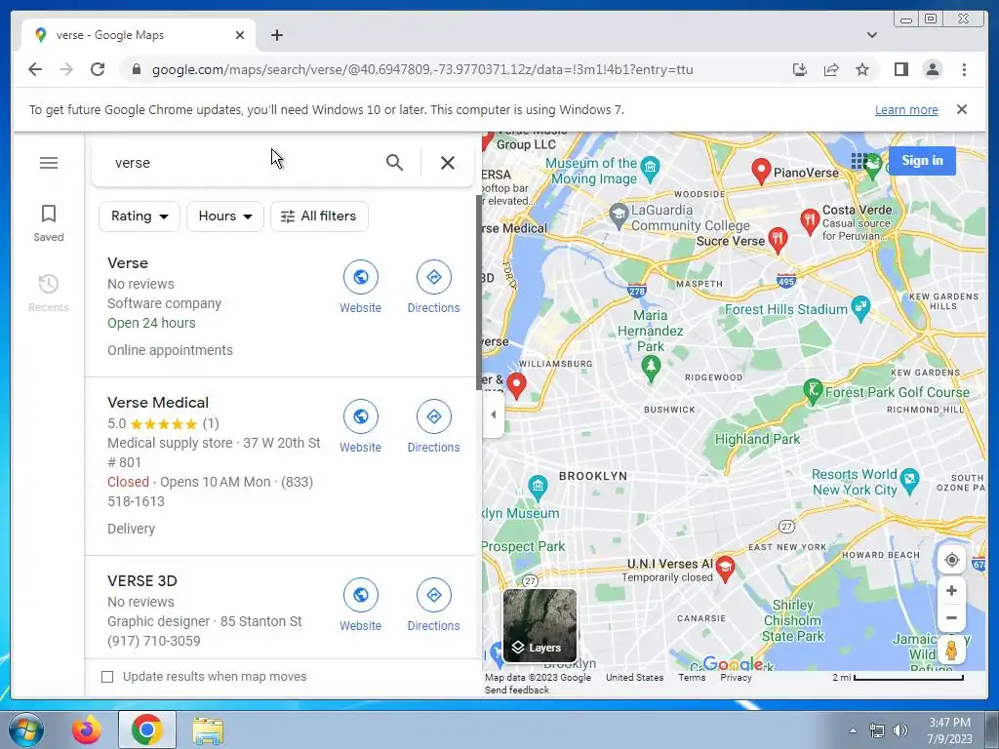Tick Update results when map moves

click(107, 677)
